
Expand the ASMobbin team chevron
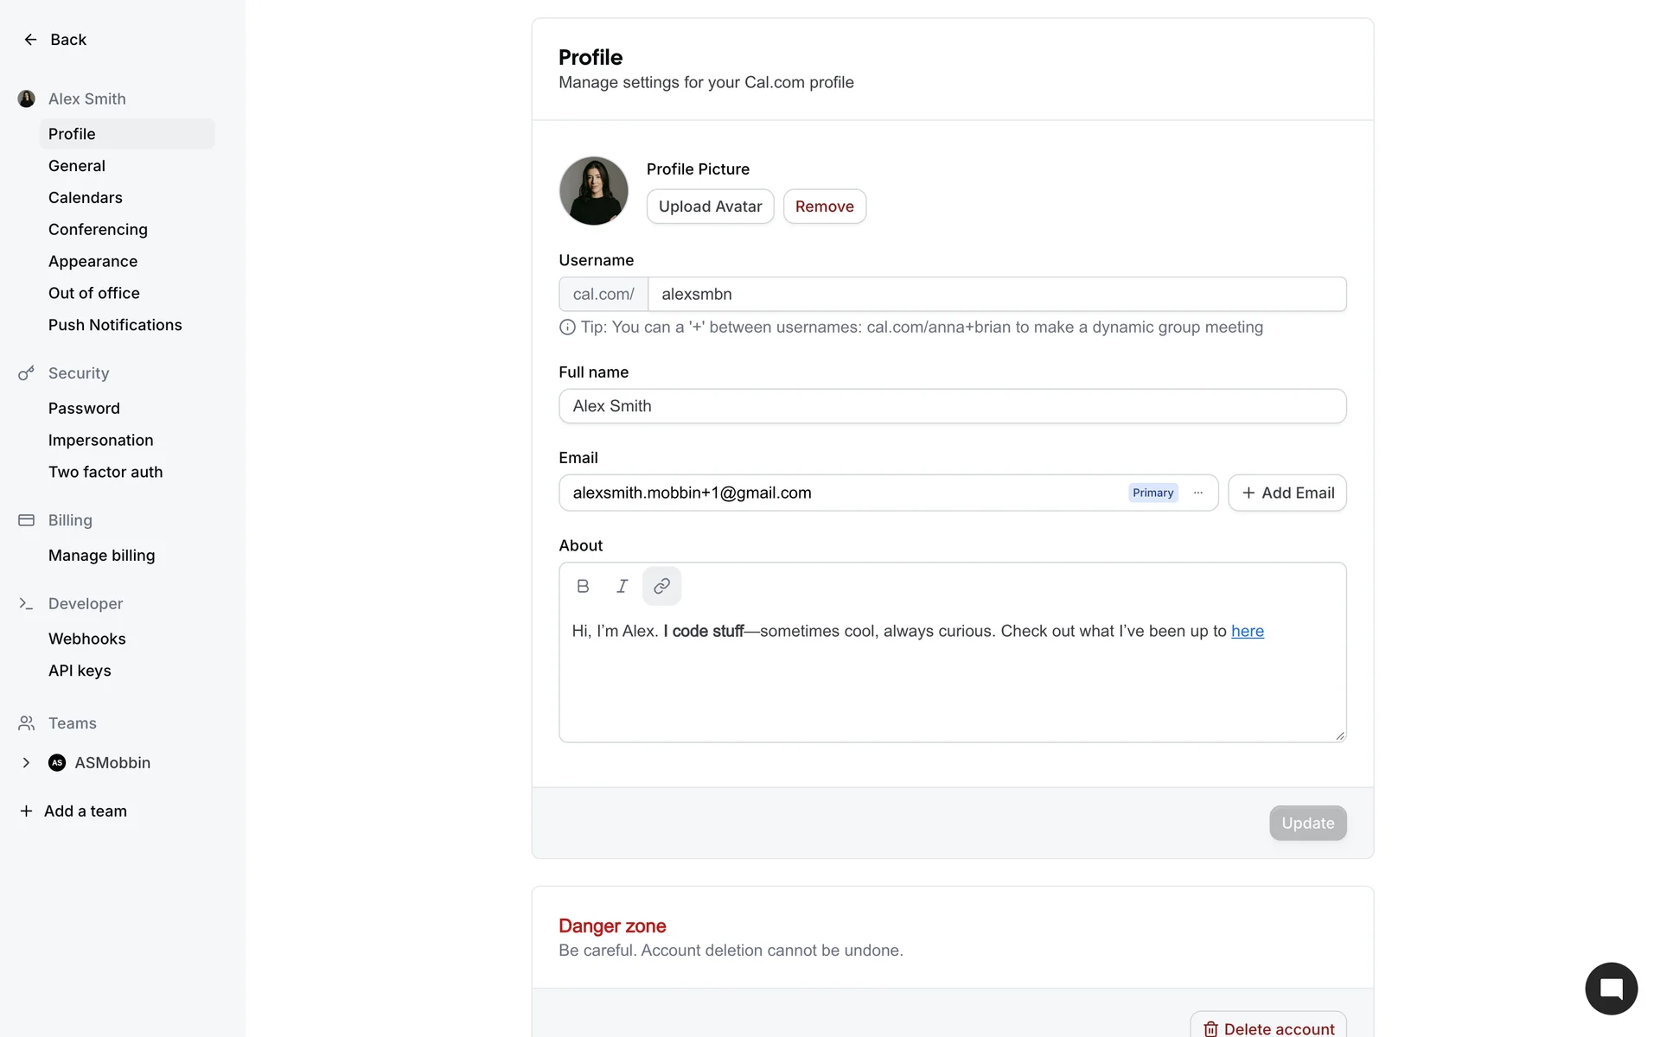coord(26,762)
